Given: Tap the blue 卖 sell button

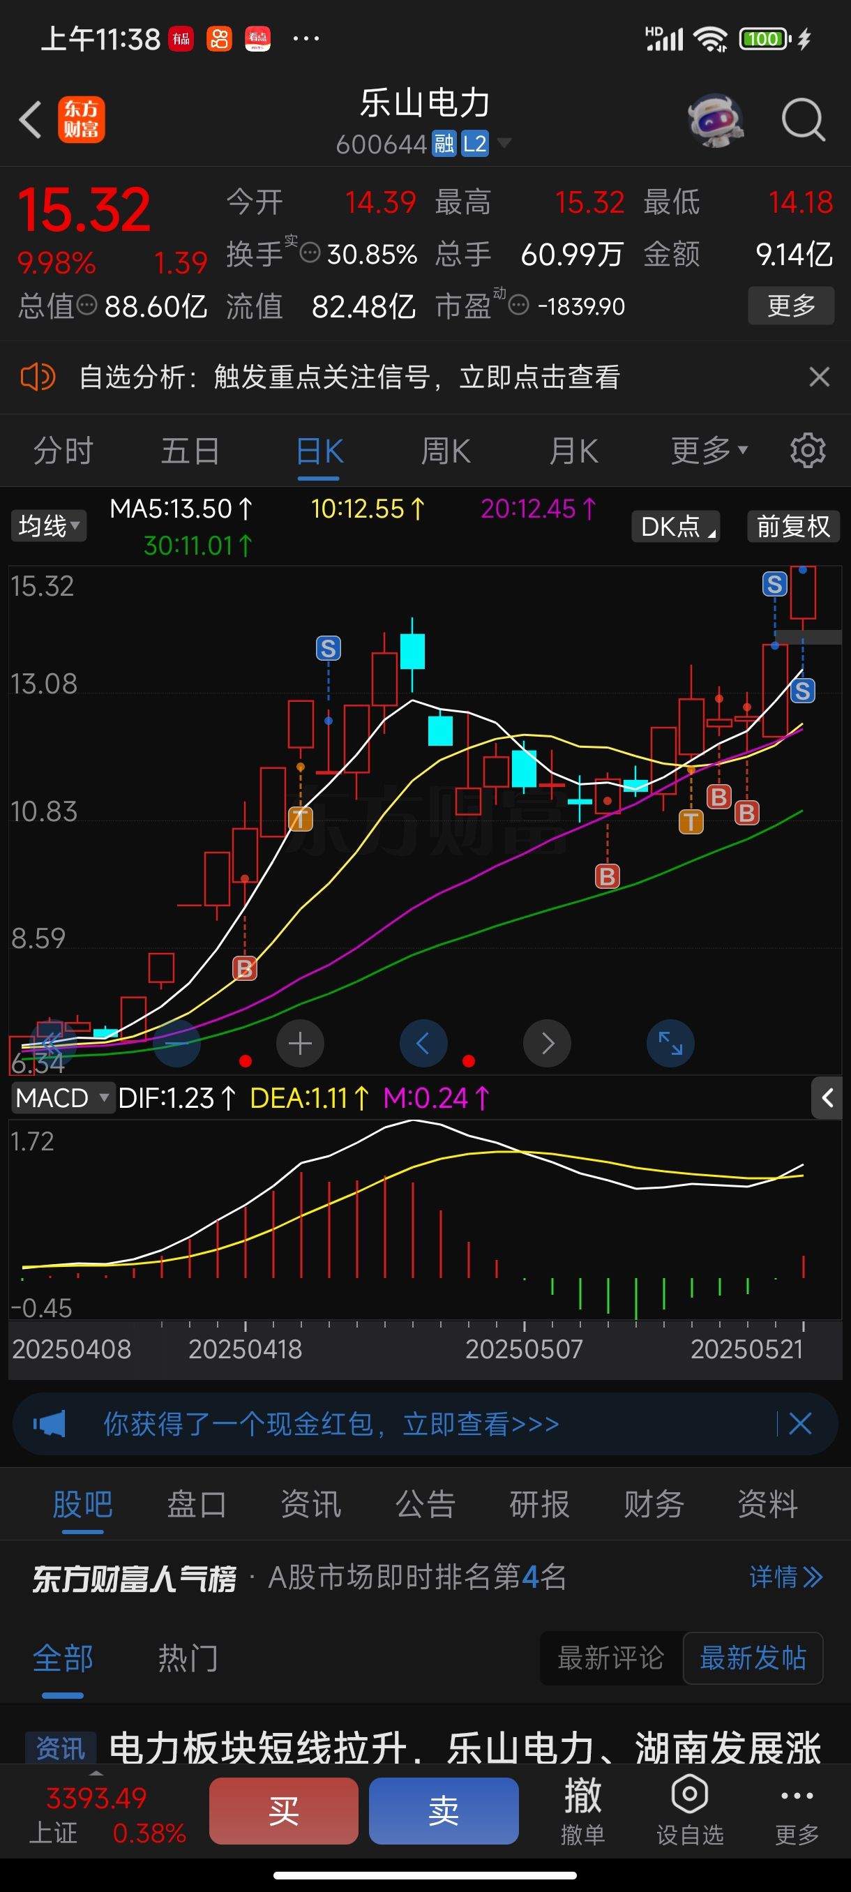Looking at the screenshot, I should 444,1810.
